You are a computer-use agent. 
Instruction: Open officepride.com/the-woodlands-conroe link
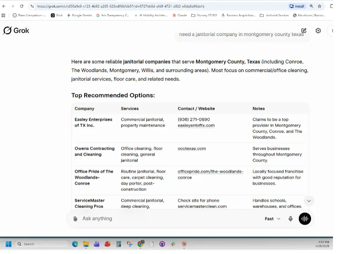point(210,174)
